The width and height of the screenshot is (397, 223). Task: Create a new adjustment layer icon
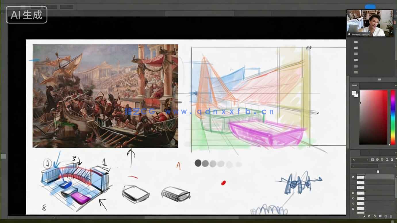point(375,216)
